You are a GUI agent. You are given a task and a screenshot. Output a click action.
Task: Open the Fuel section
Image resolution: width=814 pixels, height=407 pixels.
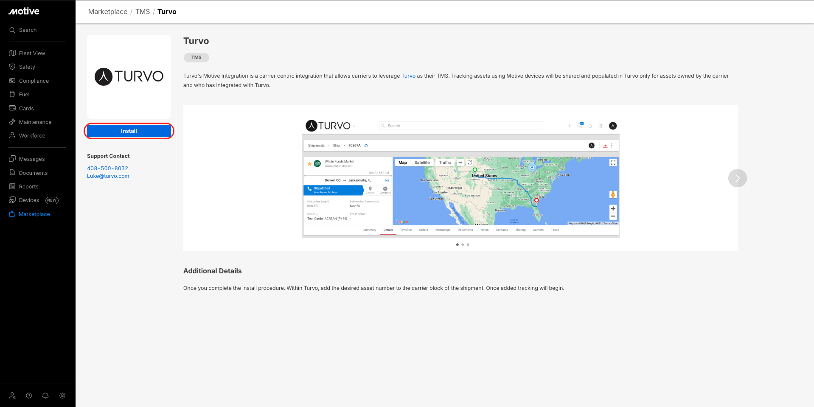click(x=24, y=95)
